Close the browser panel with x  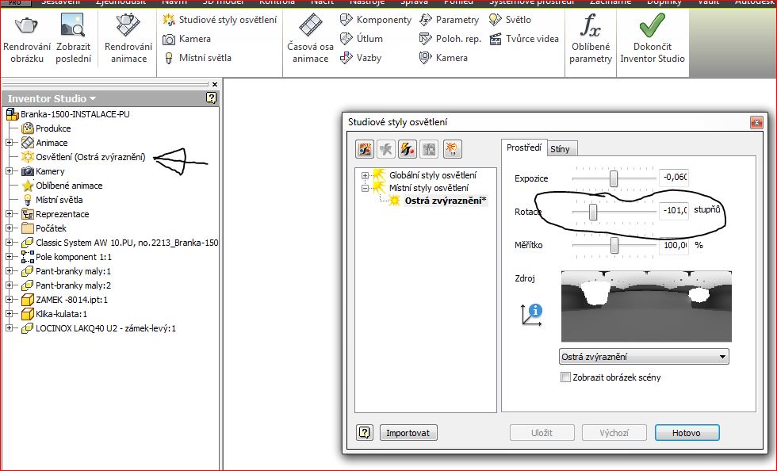click(x=215, y=84)
